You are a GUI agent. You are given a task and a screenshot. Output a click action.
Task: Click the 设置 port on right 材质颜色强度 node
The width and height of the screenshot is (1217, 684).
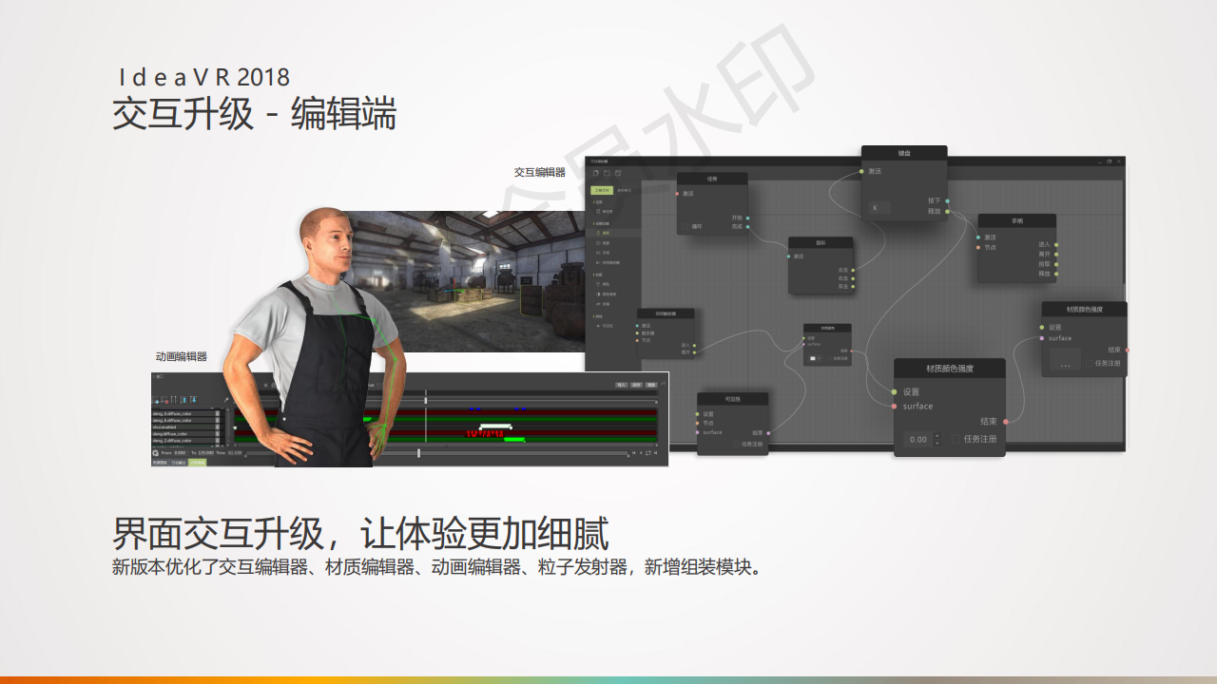1042,327
